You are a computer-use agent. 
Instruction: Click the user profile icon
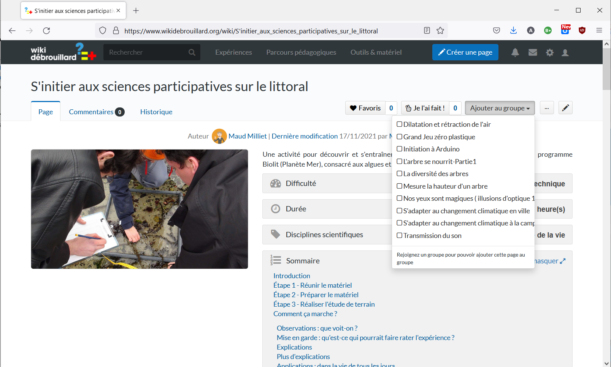tap(565, 52)
